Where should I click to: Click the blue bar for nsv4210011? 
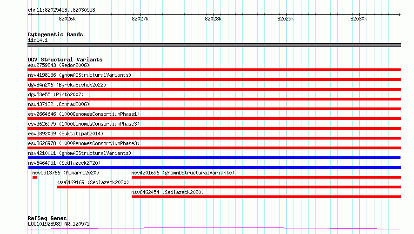[214, 158]
